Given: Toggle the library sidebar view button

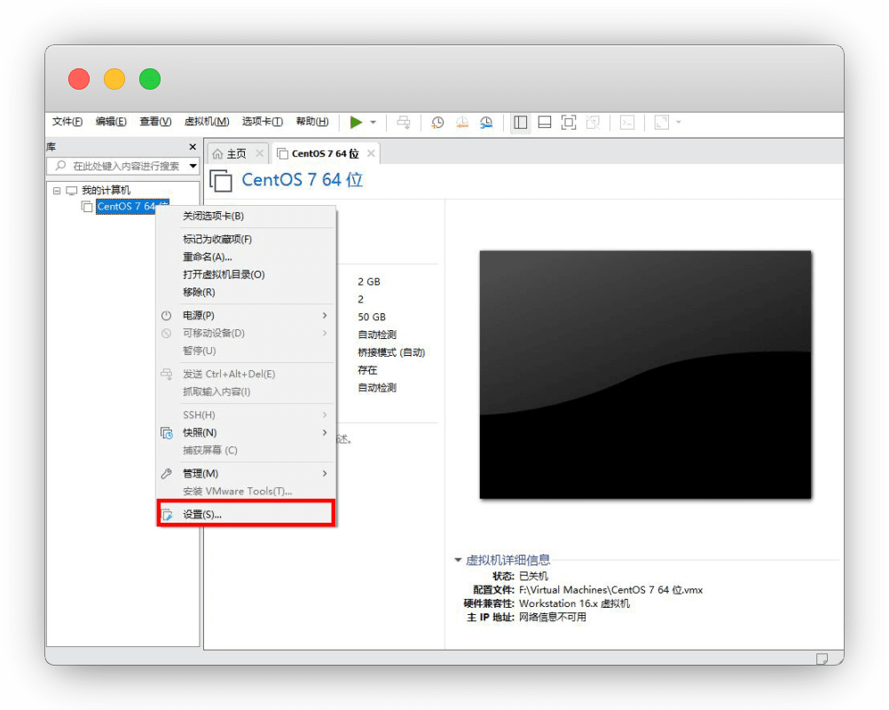Looking at the screenshot, I should [521, 122].
